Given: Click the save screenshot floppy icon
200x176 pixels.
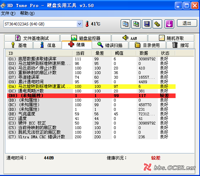Looking at the screenshot, I should tap(147, 24).
